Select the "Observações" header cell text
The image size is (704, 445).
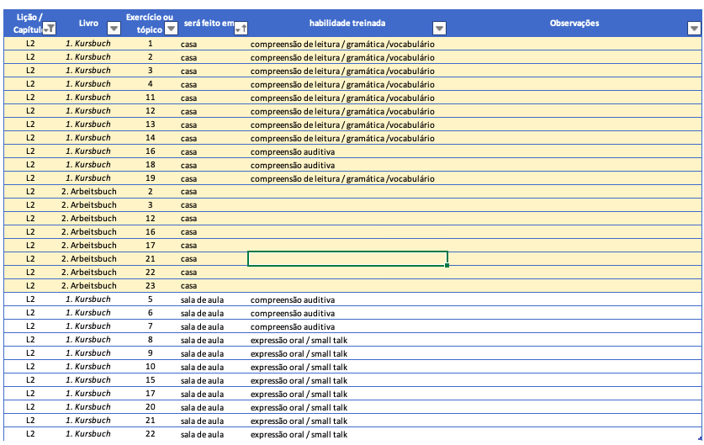(574, 23)
